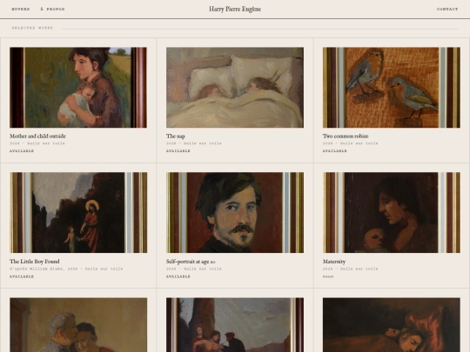
Task: Open the Œuvres menu item
Action: [21, 9]
